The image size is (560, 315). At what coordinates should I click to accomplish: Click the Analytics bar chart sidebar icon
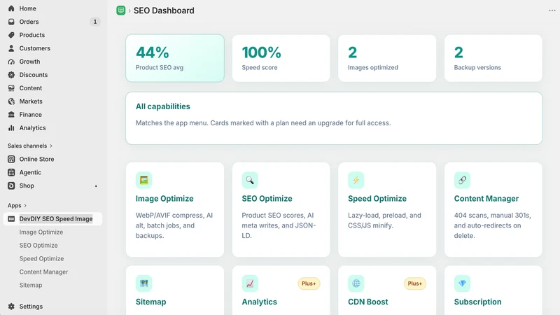11,128
